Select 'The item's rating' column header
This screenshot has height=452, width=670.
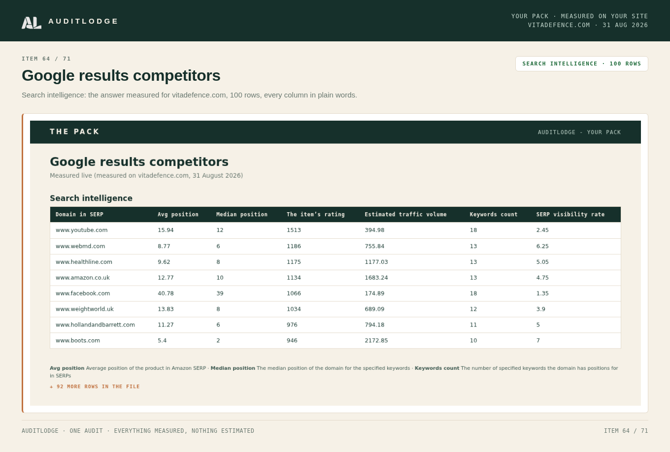[x=315, y=215]
